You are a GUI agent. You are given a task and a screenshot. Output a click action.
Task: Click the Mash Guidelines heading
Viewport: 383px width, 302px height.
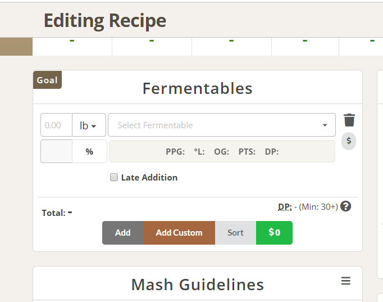click(x=198, y=285)
